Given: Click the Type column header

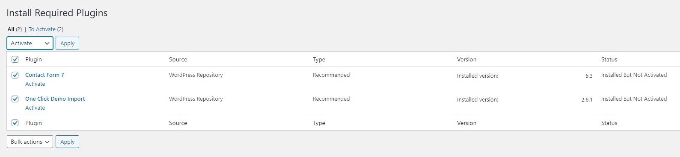Looking at the screenshot, I should tap(319, 59).
